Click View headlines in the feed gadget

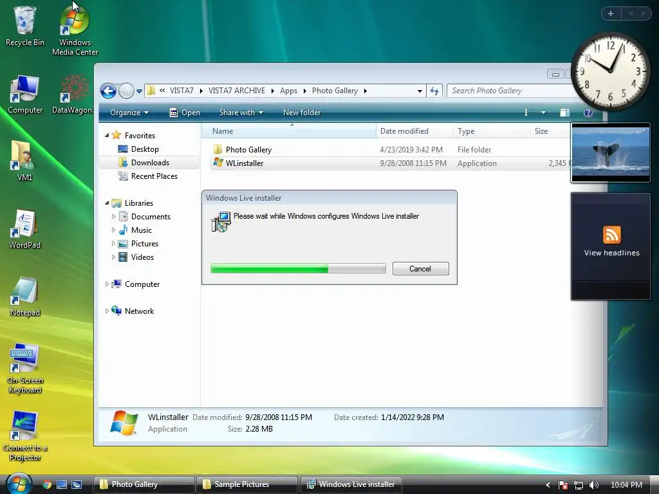(611, 253)
